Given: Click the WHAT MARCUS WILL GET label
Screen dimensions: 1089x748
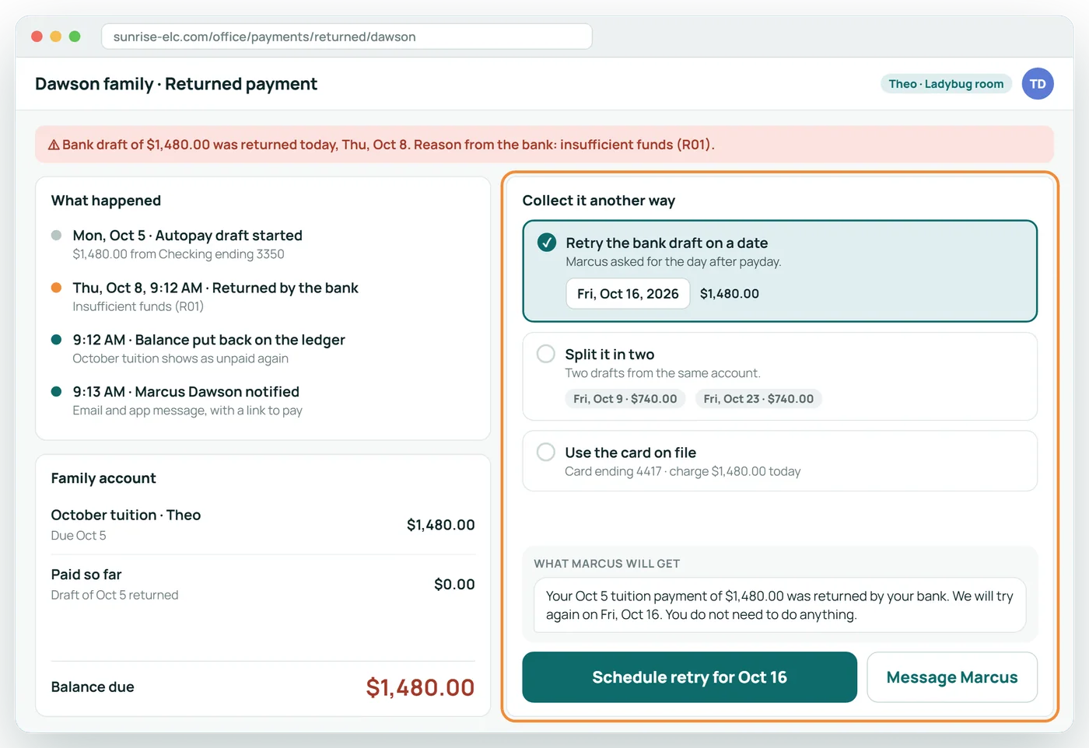Looking at the screenshot, I should (607, 564).
